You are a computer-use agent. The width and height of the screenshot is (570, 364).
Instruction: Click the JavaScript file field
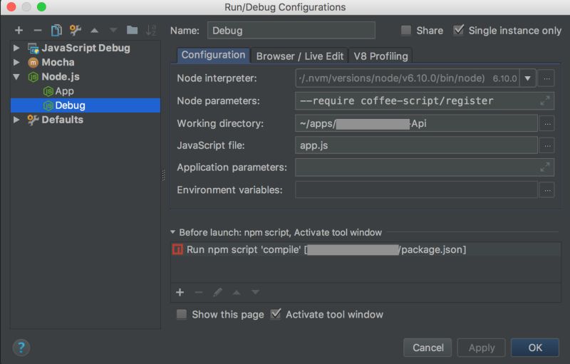click(x=416, y=145)
